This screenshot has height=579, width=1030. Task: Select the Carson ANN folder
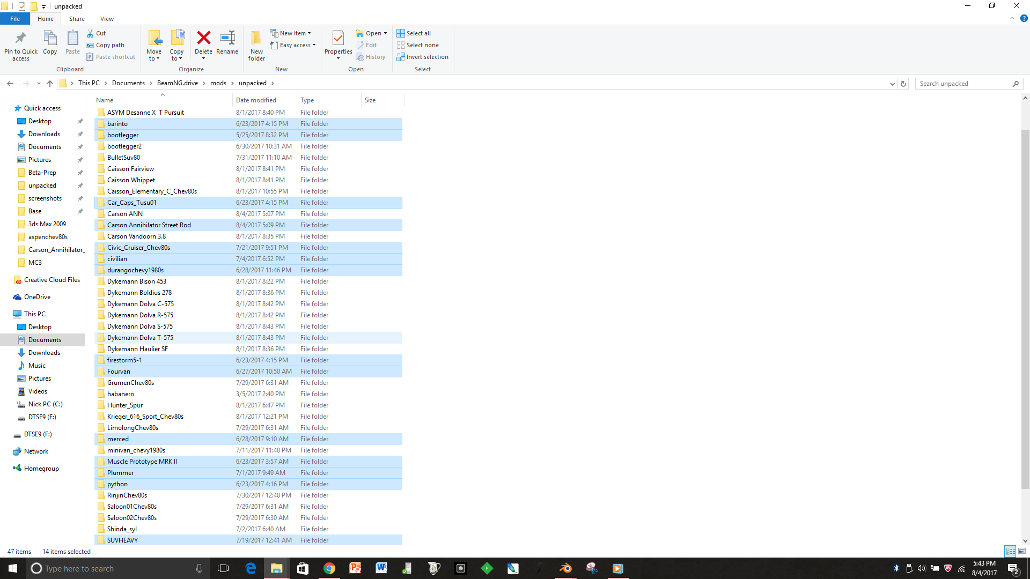(x=248, y=214)
